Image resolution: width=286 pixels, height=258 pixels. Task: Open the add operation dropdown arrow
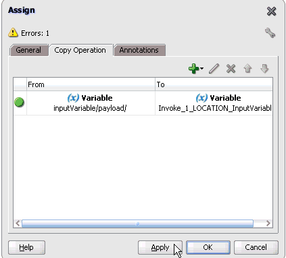(201, 68)
